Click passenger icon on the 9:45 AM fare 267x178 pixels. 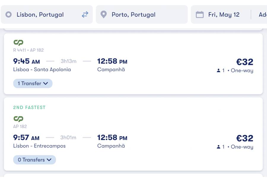click(x=218, y=70)
